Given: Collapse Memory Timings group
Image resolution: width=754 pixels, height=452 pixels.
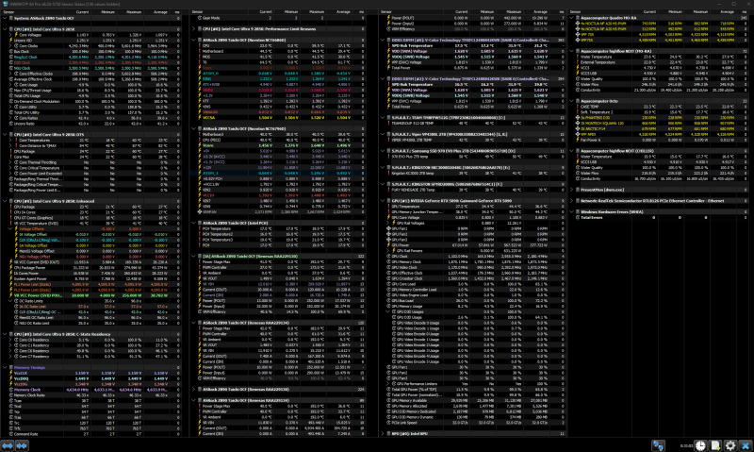Looking at the screenshot, I should click(5, 367).
